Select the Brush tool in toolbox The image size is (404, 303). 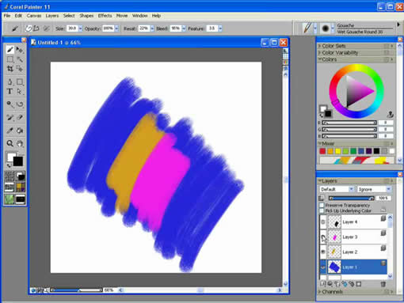[10, 50]
